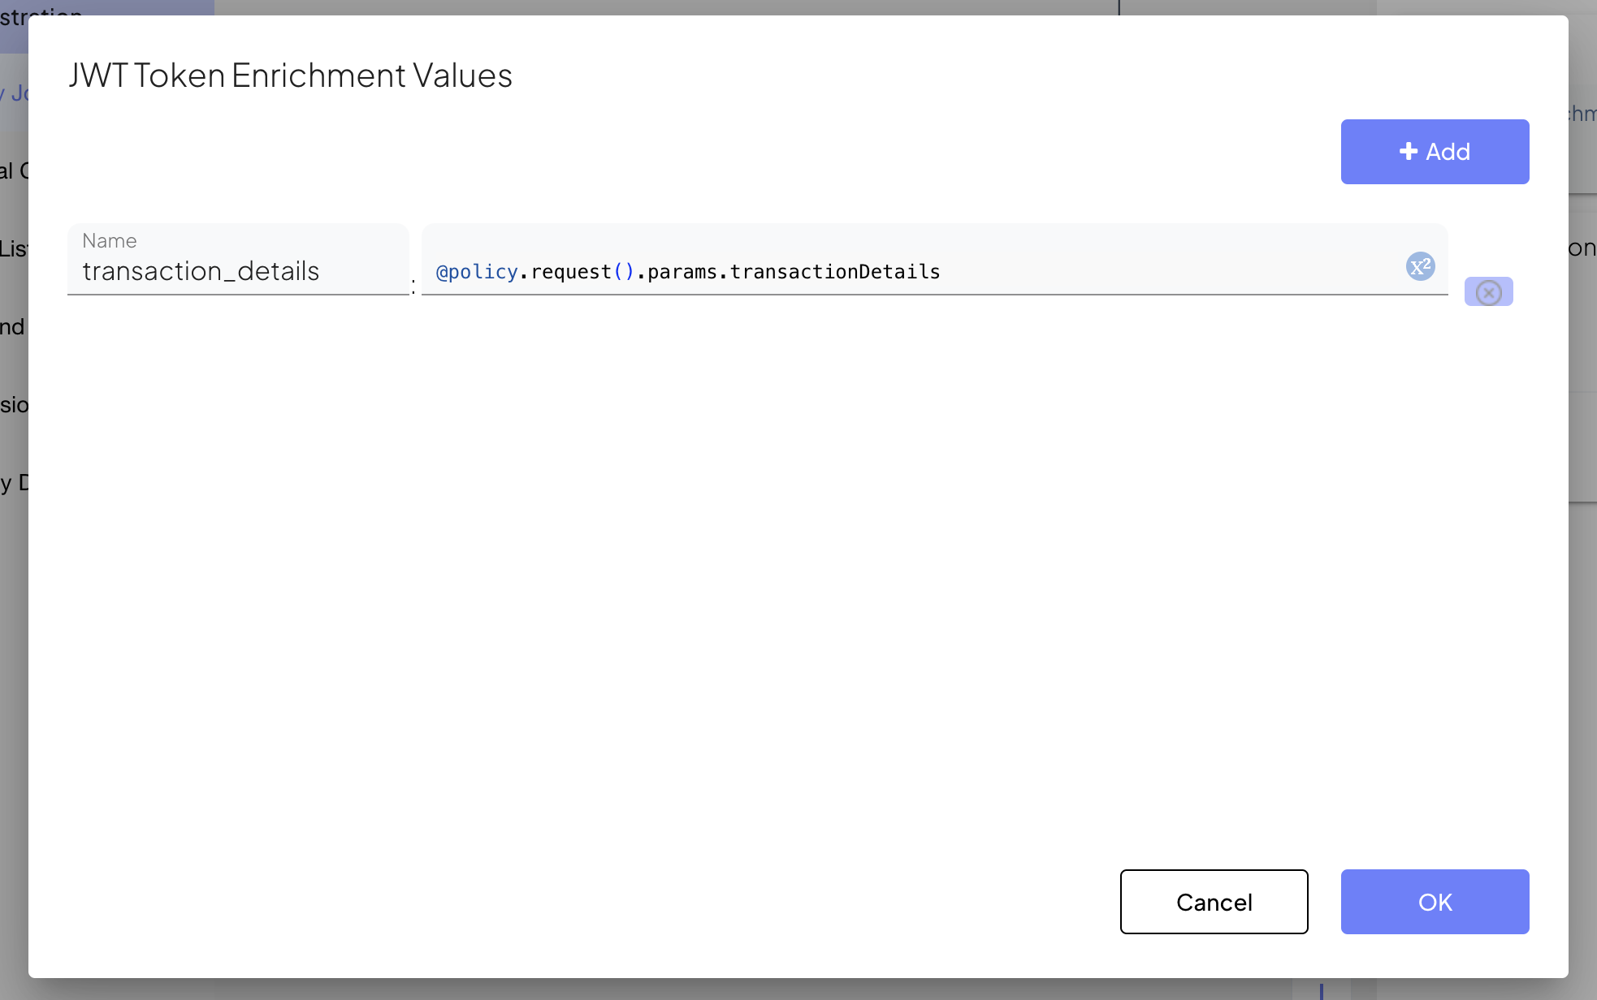Viewport: 1597px width, 1000px height.
Task: Click the x² expression toggle icon
Action: pyautogui.click(x=1420, y=266)
